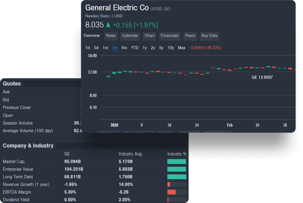The width and height of the screenshot is (303, 203).
Task: Click the Quotes panel header
Action: [12, 84]
